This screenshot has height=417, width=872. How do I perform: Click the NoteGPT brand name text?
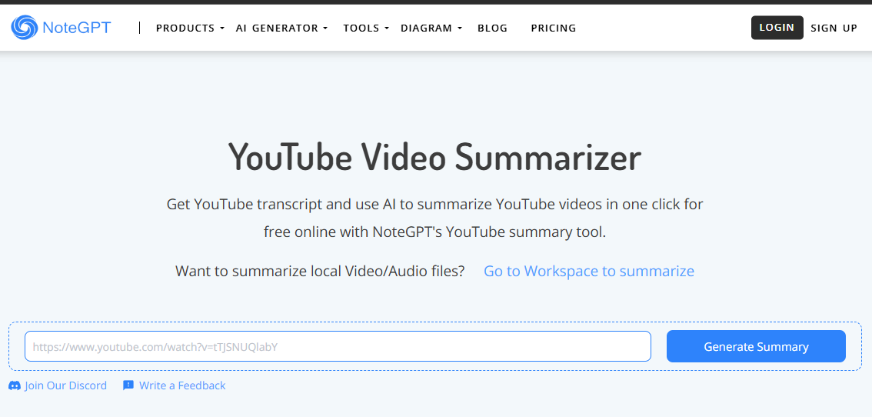tap(77, 28)
